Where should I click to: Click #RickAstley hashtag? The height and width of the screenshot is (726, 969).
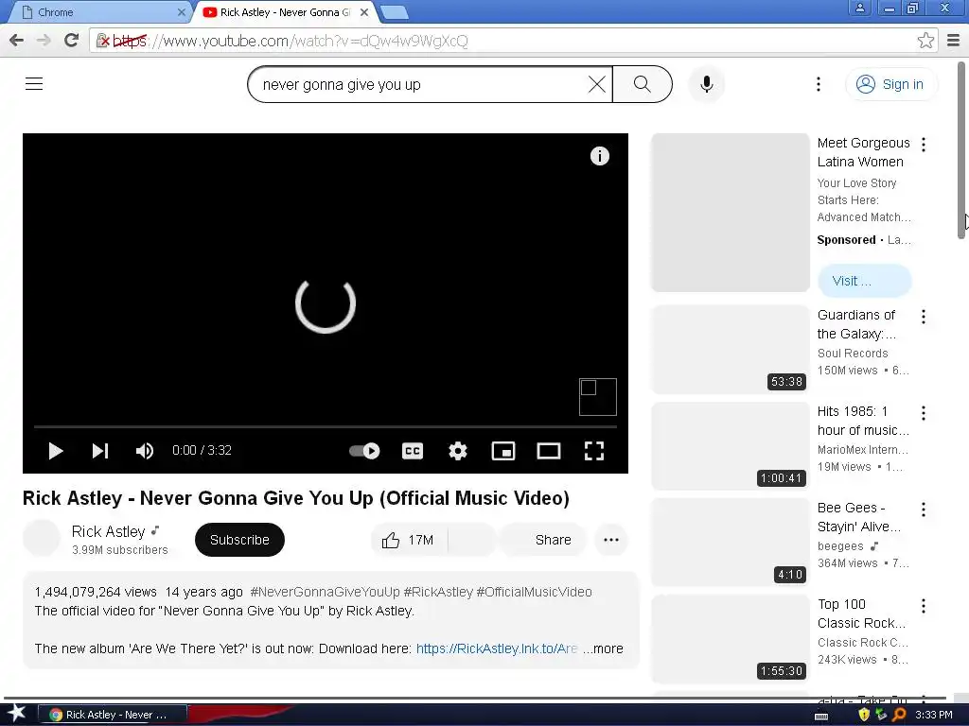pyautogui.click(x=438, y=592)
